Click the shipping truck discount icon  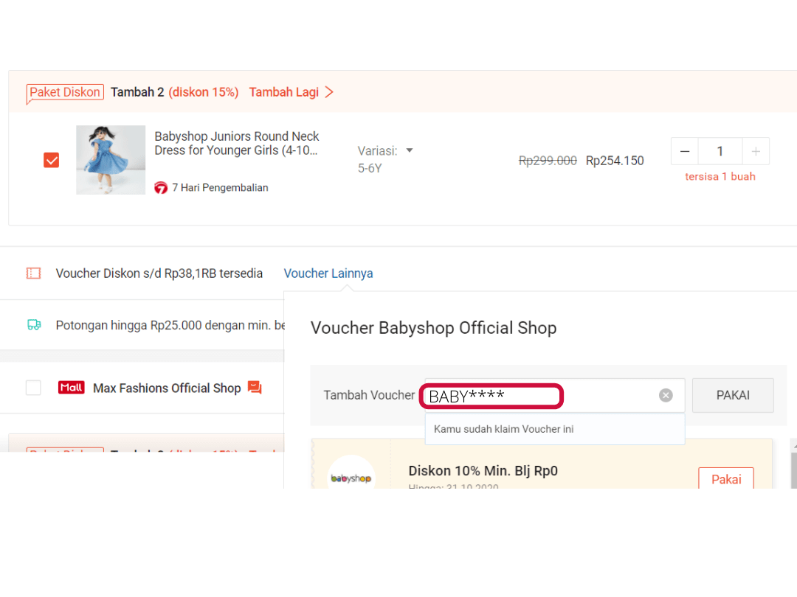pos(34,325)
